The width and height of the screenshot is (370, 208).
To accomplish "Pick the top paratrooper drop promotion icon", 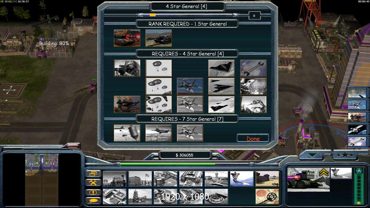I will pos(159,68).
